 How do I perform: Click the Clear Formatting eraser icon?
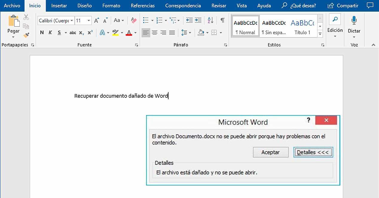click(x=134, y=20)
